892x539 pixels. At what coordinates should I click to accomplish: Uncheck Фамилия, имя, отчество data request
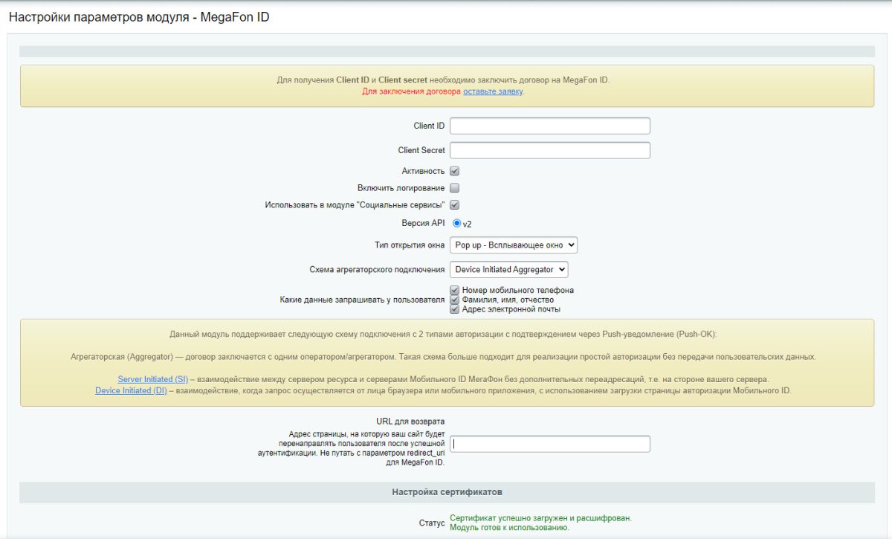(453, 300)
